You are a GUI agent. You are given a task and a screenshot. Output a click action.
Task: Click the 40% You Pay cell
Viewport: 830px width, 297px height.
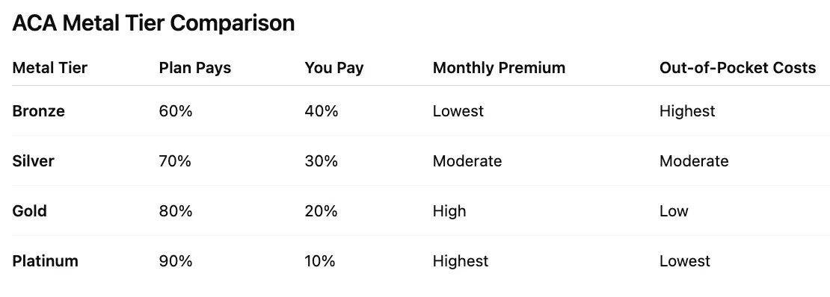[321, 111]
